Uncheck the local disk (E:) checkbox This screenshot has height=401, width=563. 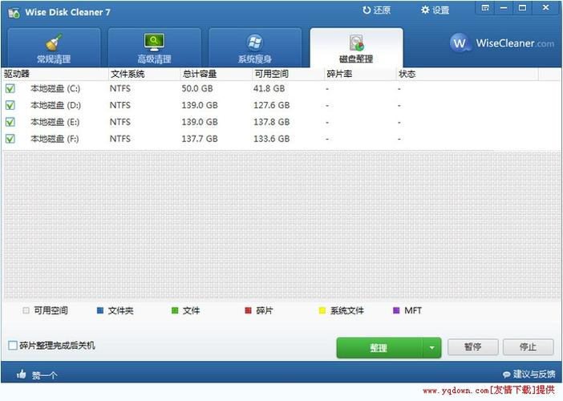(x=10, y=122)
